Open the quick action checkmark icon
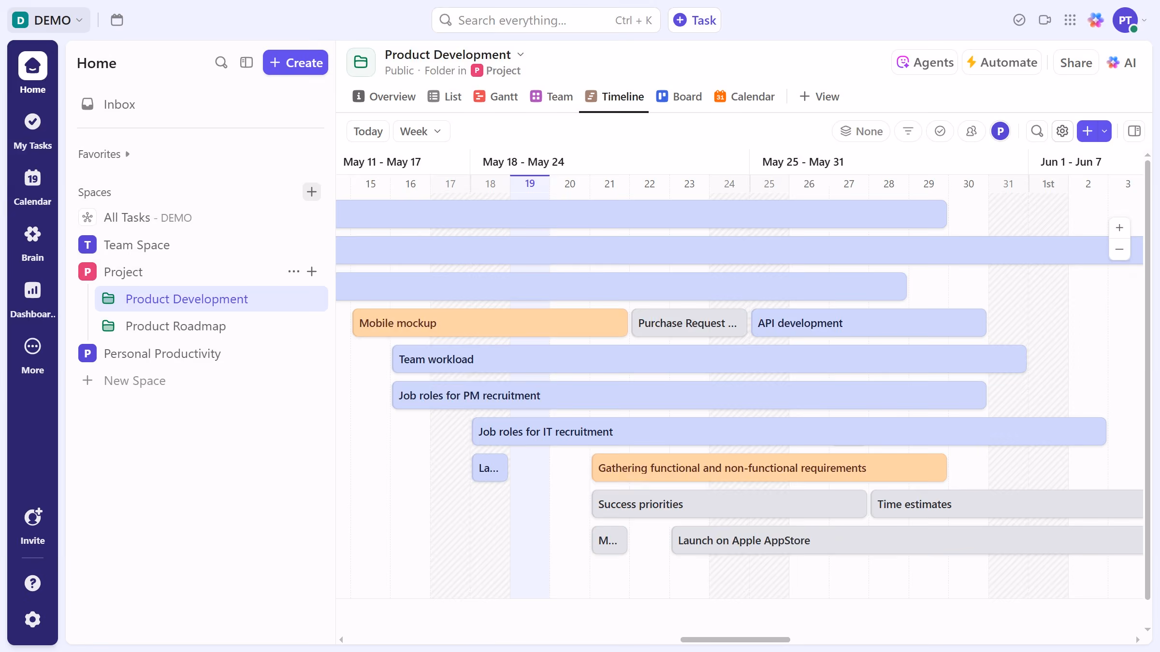Viewport: 1160px width, 652px height. 1019,20
